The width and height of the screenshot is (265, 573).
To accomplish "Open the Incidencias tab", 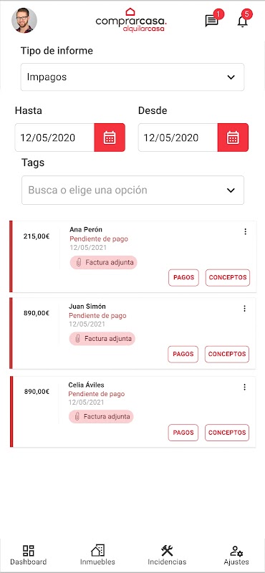I will pos(167,555).
